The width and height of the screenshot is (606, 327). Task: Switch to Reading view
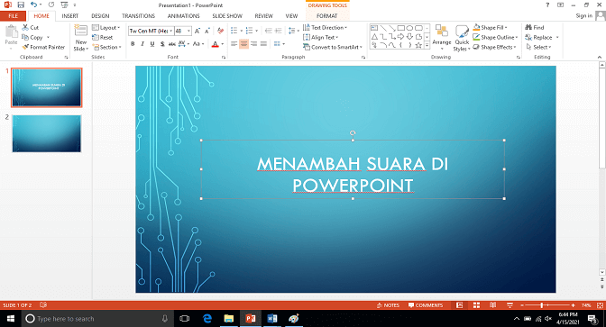(x=493, y=305)
